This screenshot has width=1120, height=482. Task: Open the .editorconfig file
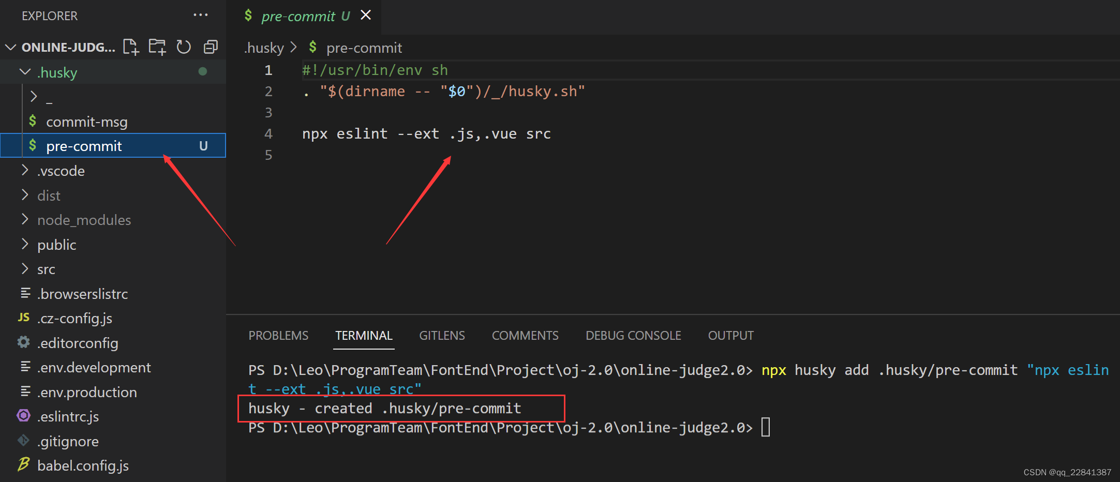click(x=78, y=343)
